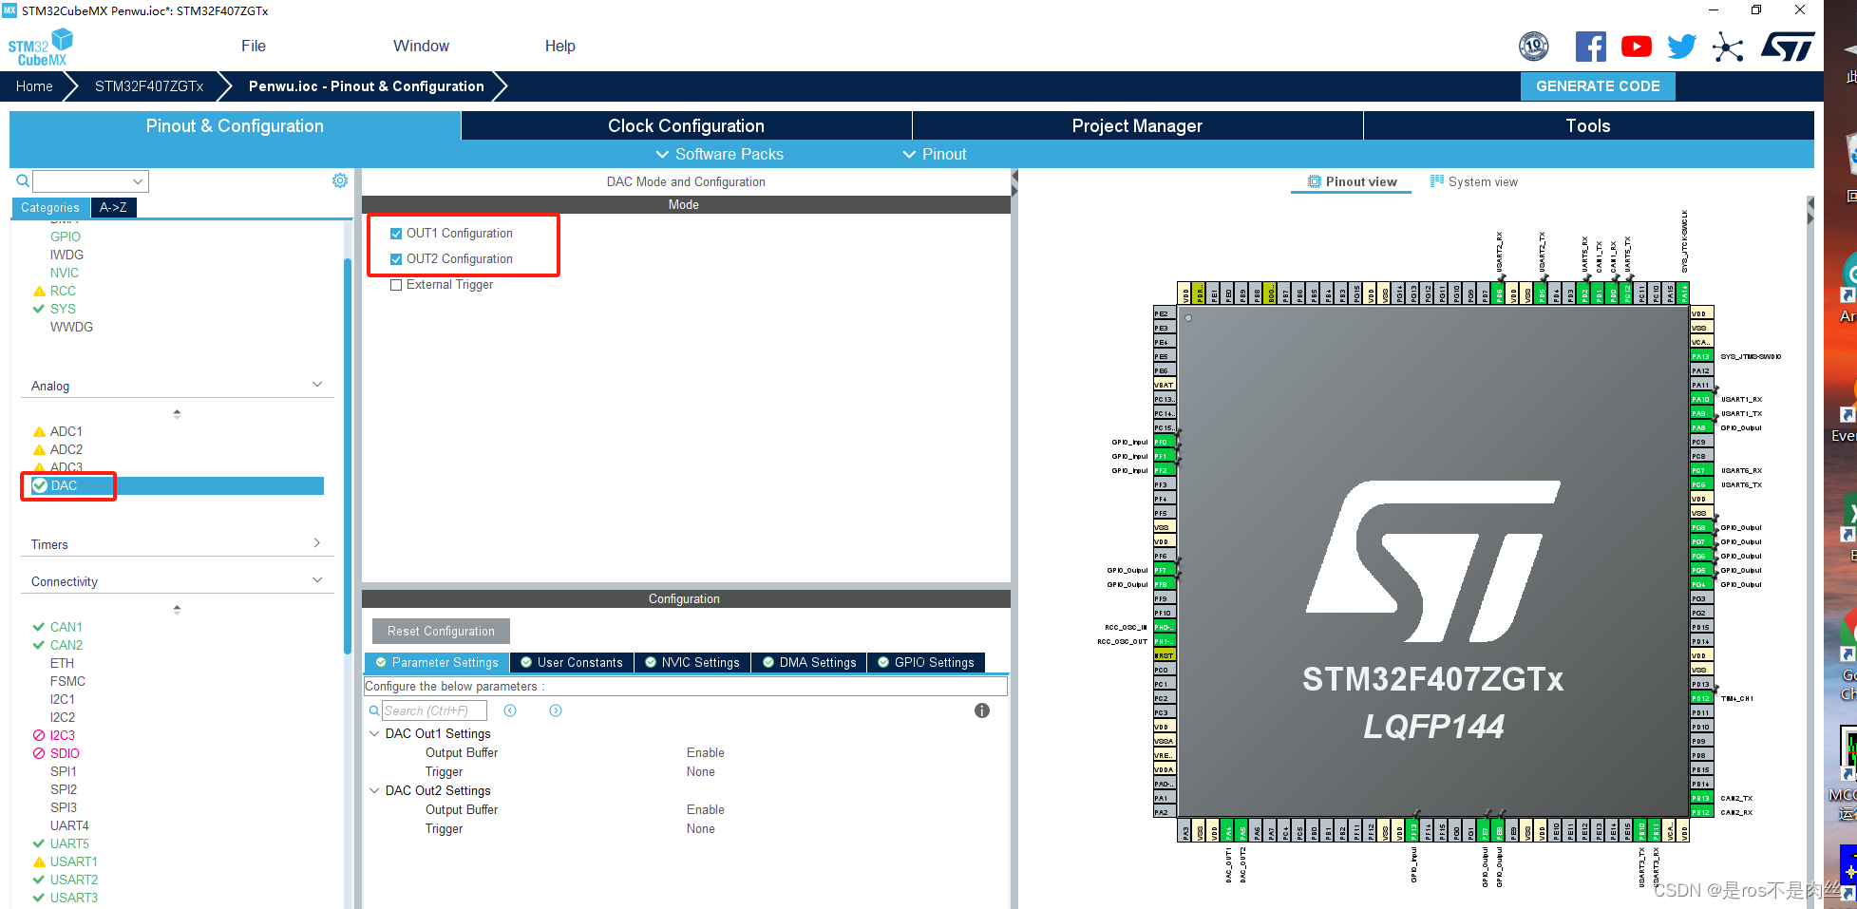Image resolution: width=1857 pixels, height=909 pixels.
Task: Click the parameter info icon
Action: click(982, 710)
